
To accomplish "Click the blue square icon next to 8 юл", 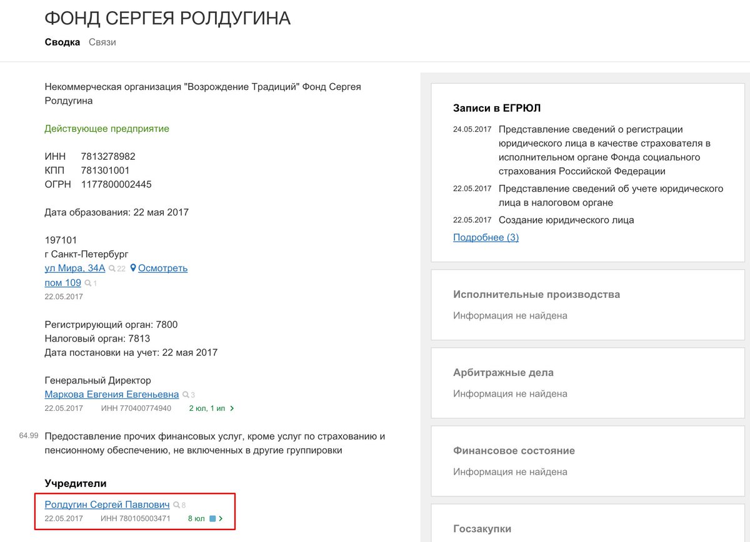I will (x=212, y=518).
